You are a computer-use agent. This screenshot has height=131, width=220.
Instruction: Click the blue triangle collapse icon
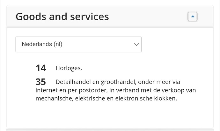193,17
